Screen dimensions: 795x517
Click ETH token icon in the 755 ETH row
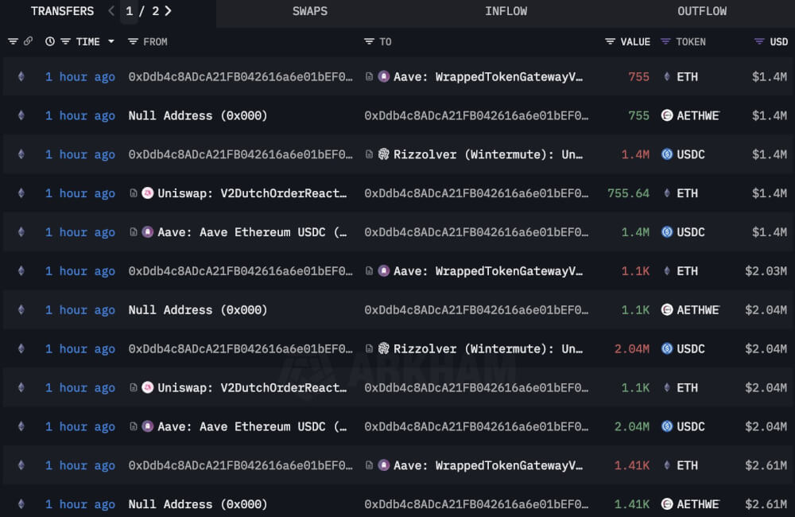coord(667,76)
